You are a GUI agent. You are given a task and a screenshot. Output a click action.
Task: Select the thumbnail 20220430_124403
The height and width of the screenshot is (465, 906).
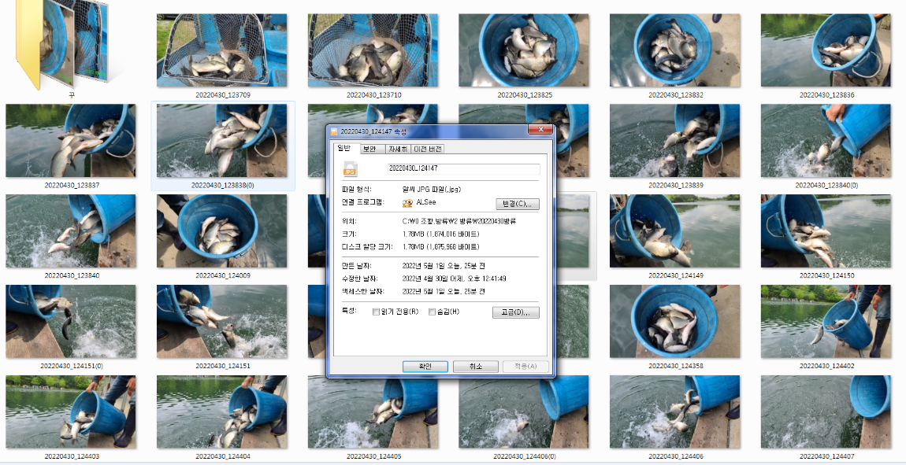click(x=71, y=411)
